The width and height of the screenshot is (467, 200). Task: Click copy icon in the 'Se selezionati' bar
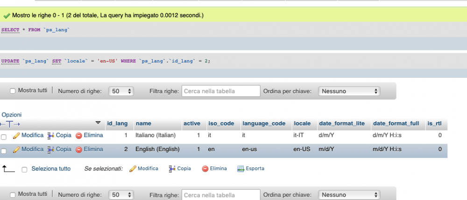(172, 169)
